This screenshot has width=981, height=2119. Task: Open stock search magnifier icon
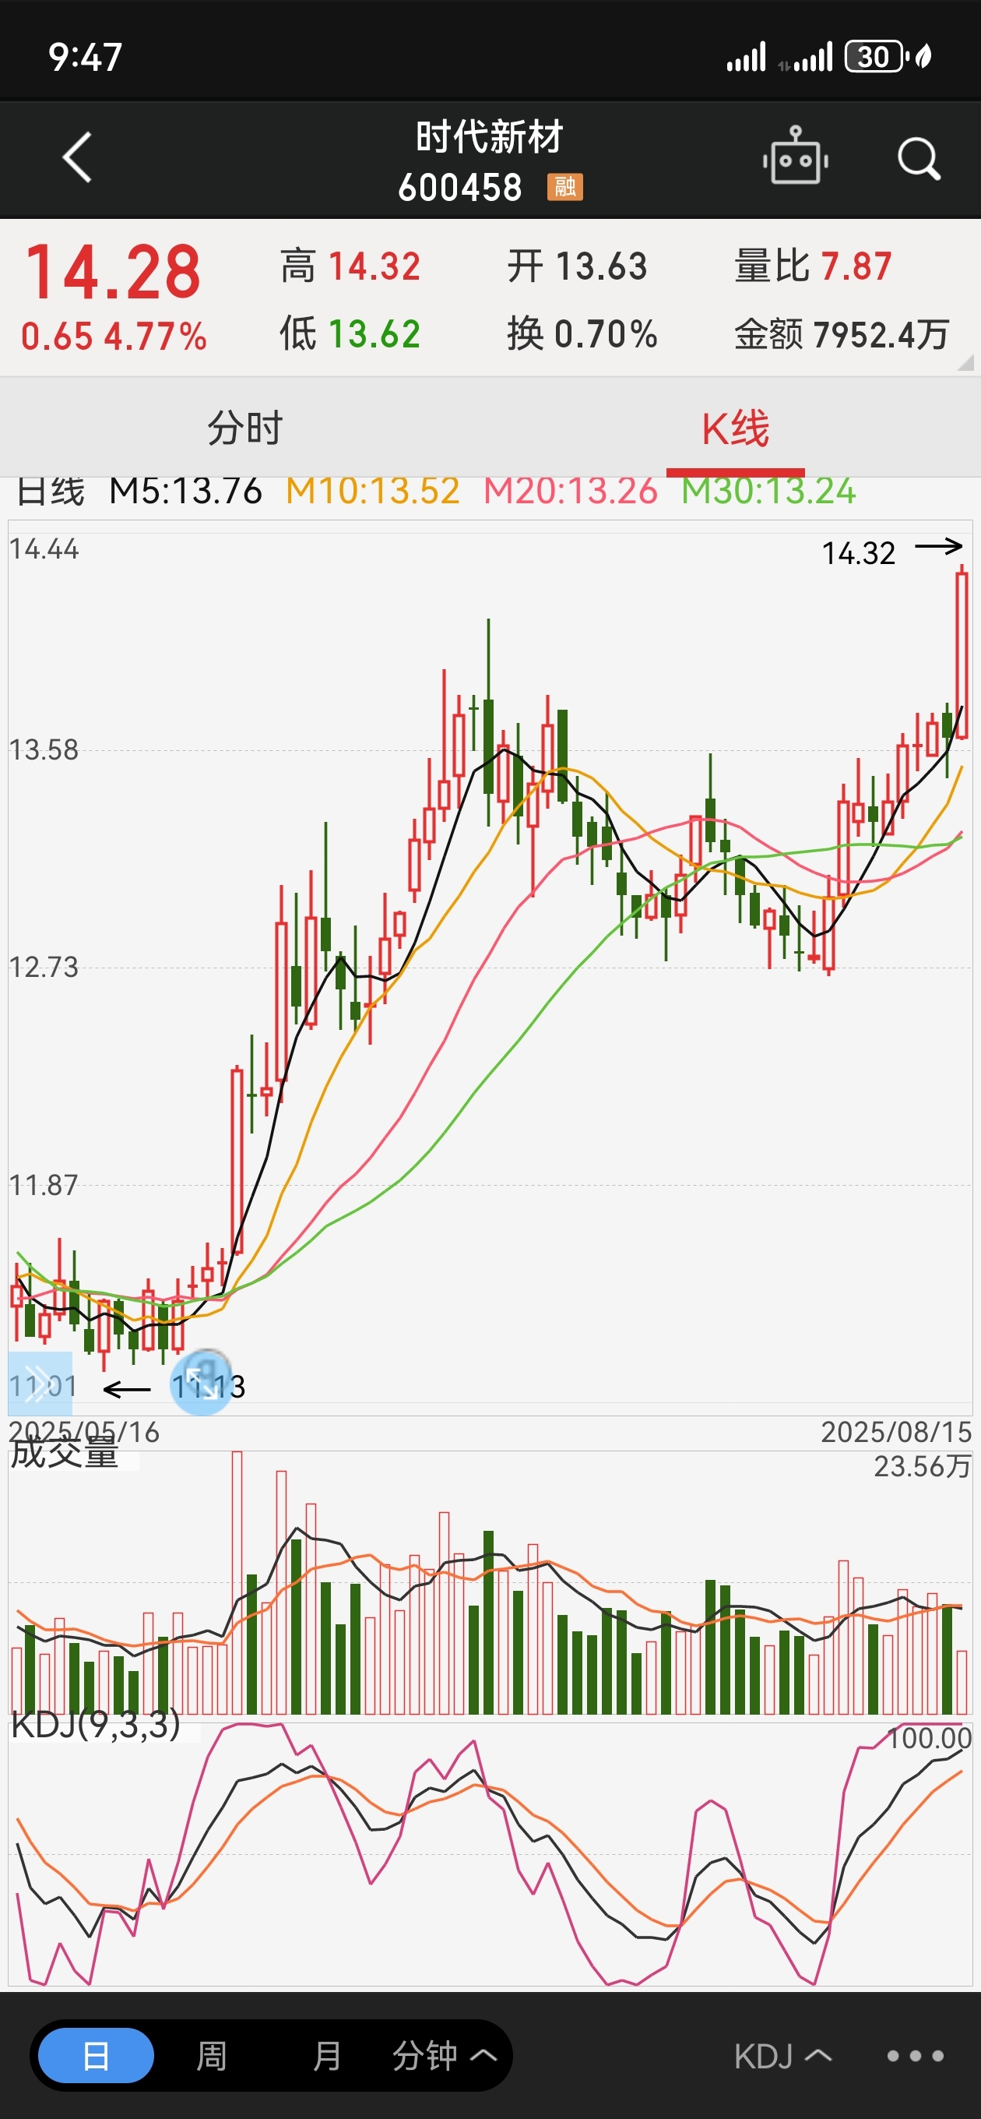[918, 158]
